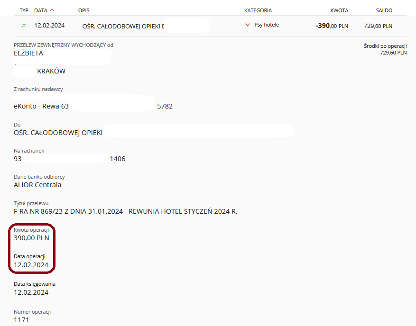The height and width of the screenshot is (326, 416).
Task: Open the category dropdown chevron beside Psy hotele
Action: tap(248, 25)
